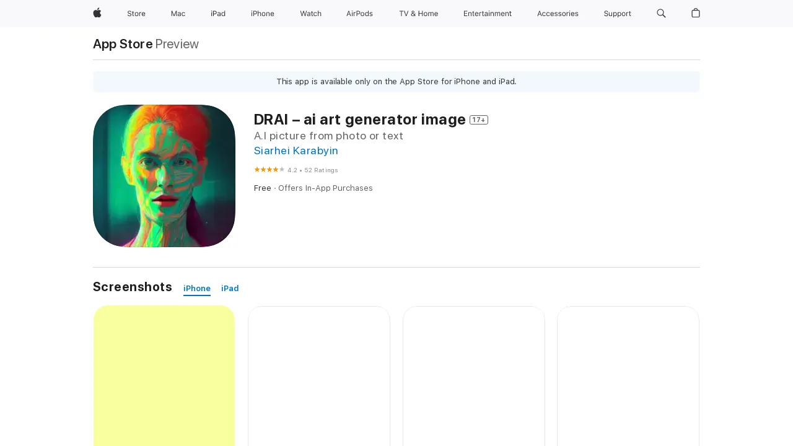Open the search magnifier icon
This screenshot has height=446, width=793.
click(661, 13)
